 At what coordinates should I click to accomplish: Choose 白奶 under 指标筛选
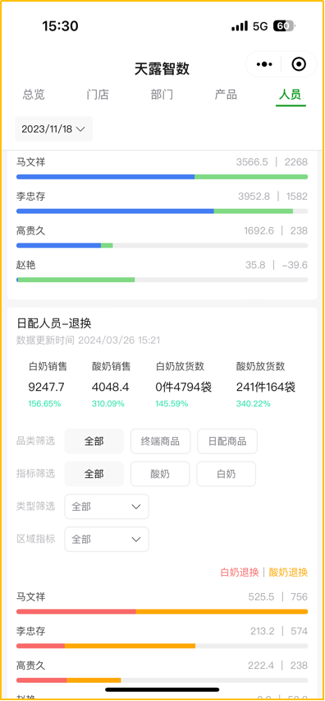(x=226, y=474)
